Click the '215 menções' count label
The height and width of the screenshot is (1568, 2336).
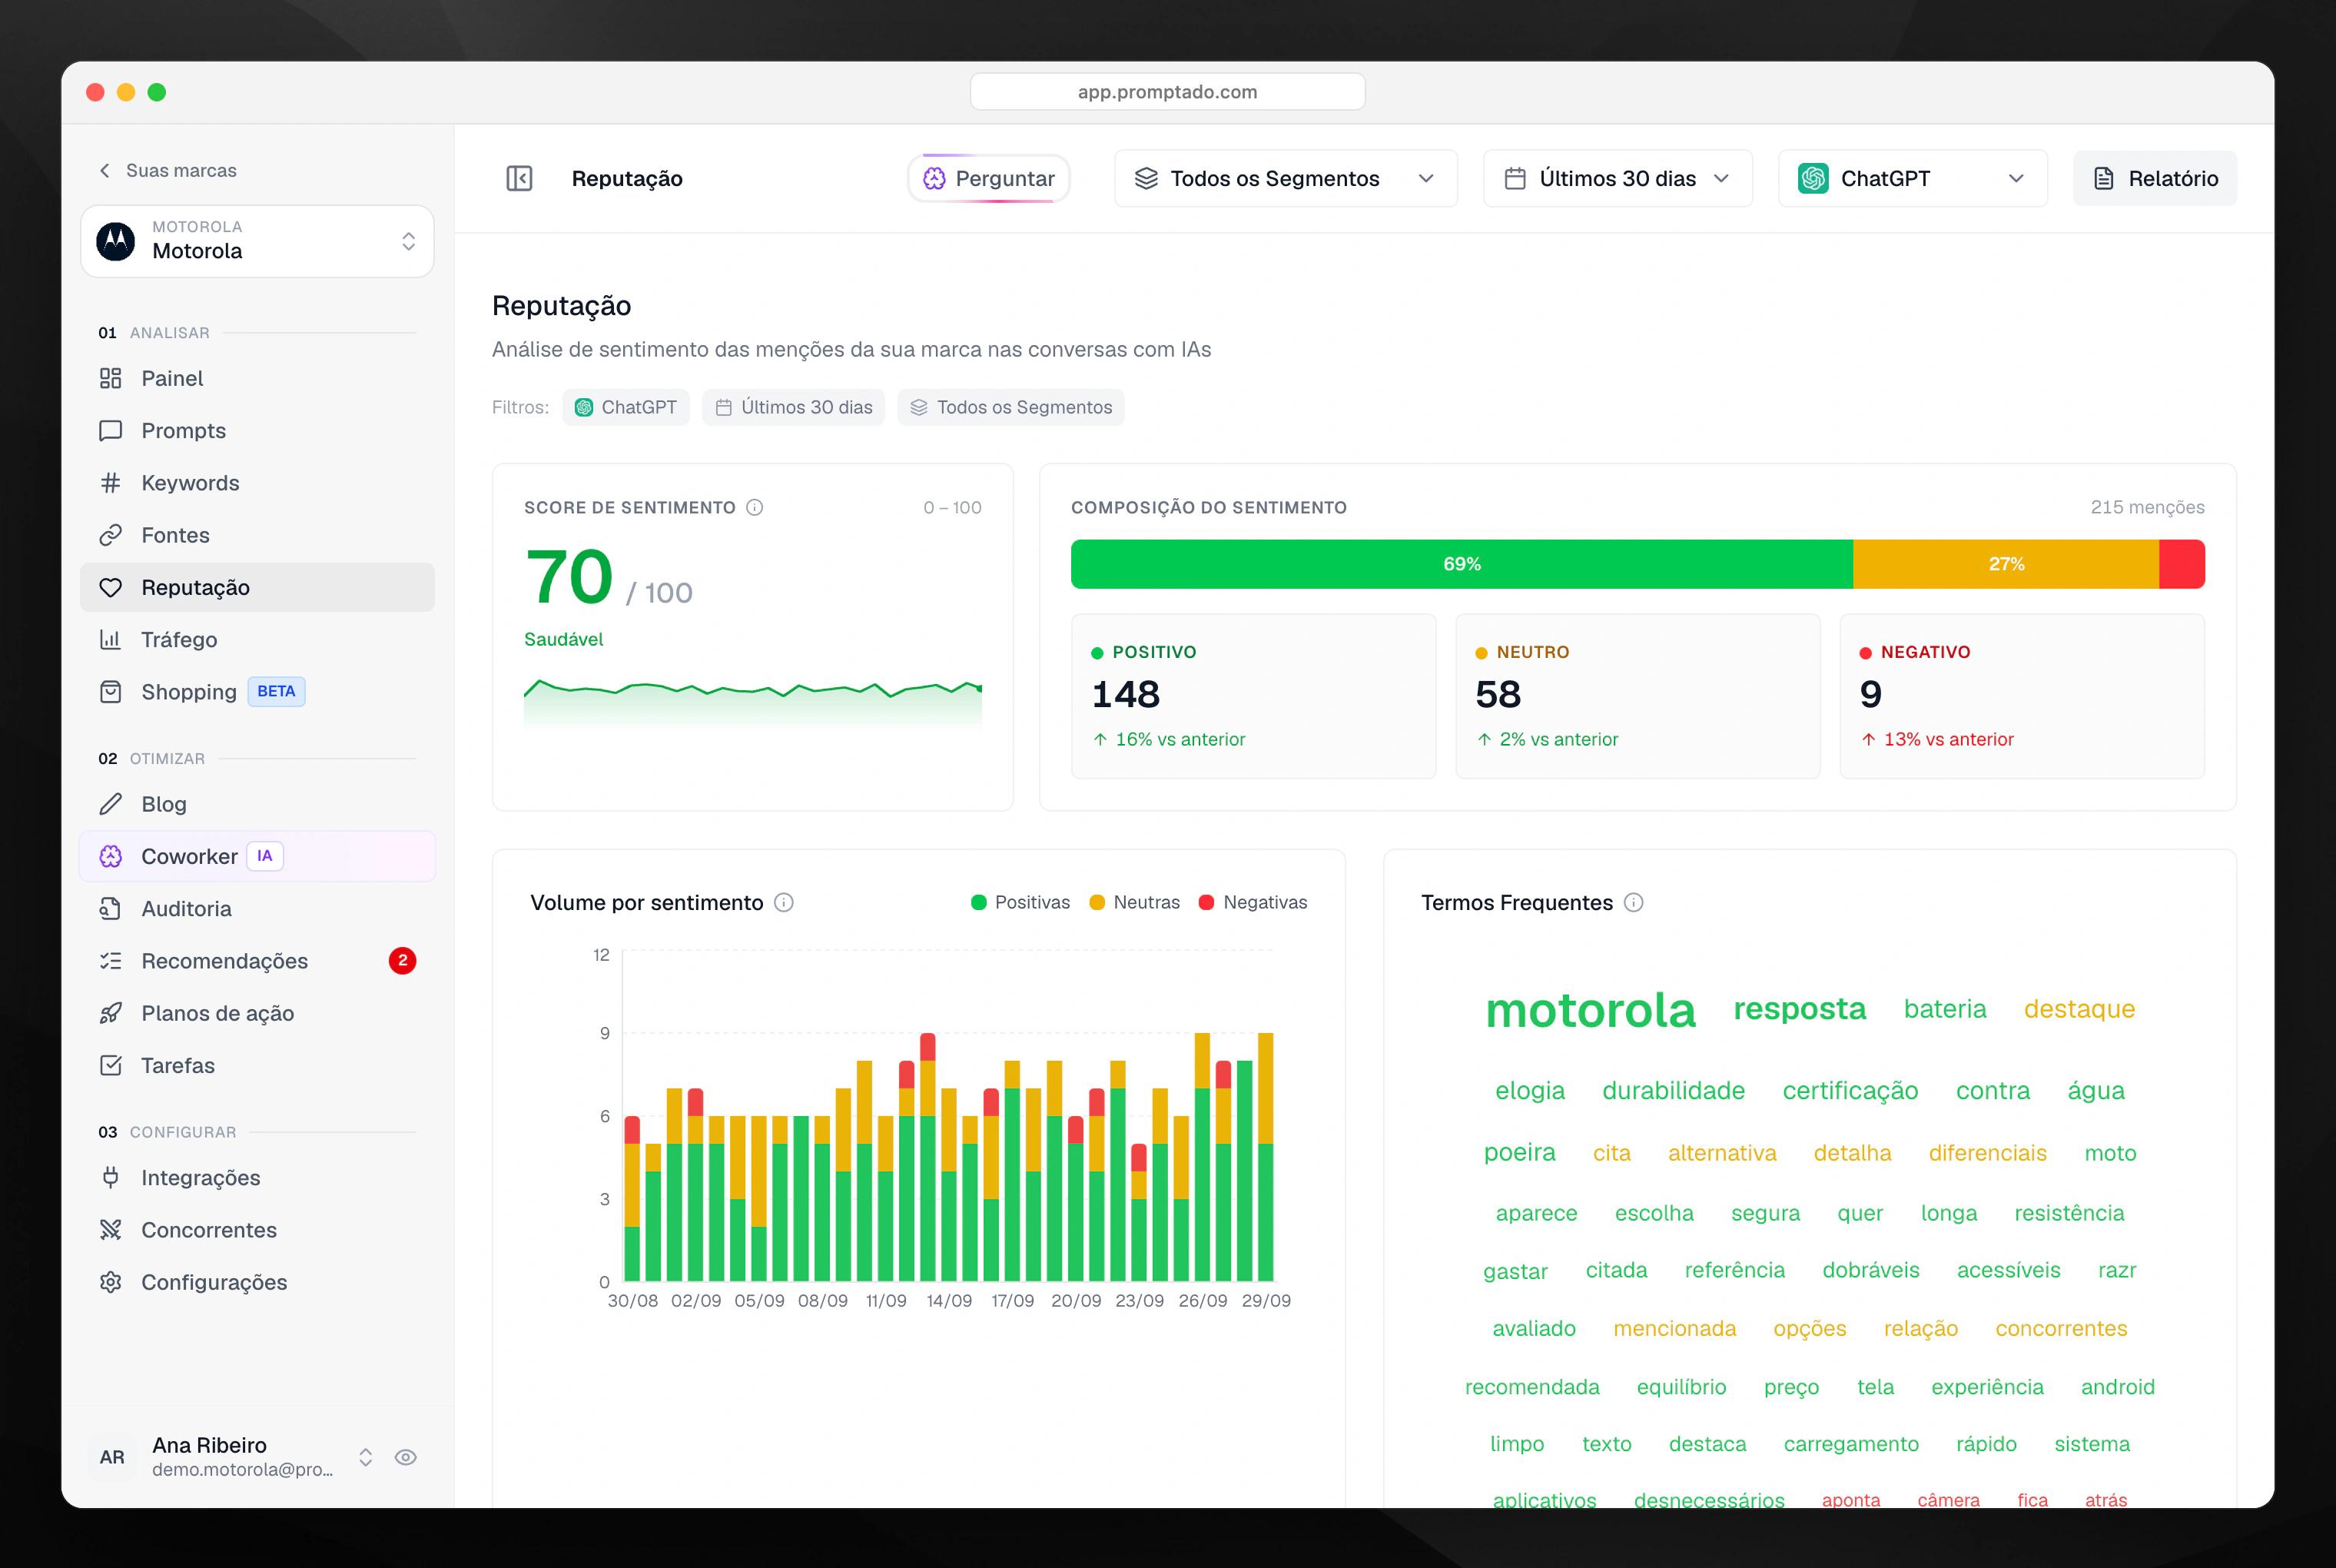[2147, 507]
